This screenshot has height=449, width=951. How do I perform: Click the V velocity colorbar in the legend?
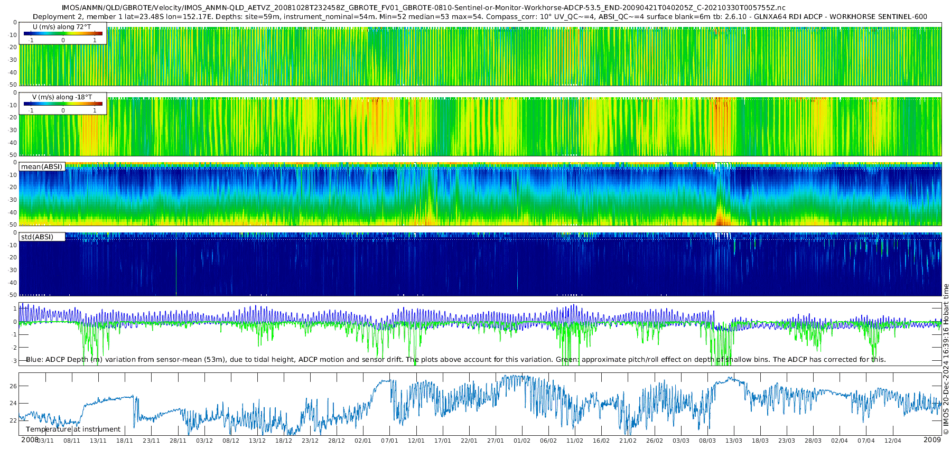coord(63,104)
